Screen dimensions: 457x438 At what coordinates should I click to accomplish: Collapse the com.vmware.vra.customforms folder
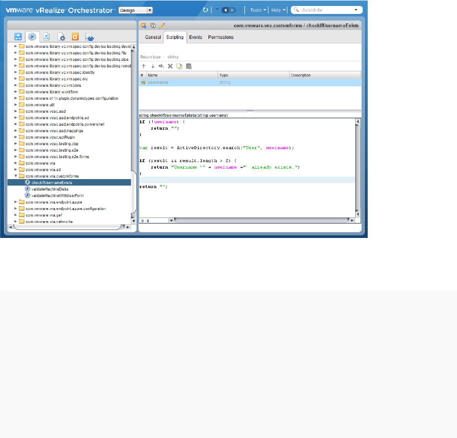point(15,176)
